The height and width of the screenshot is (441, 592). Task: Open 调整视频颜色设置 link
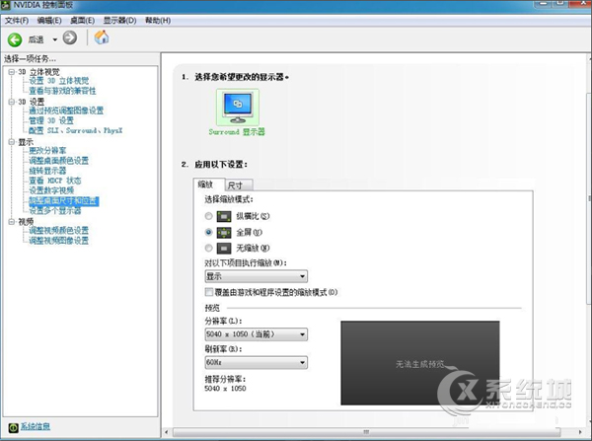[x=59, y=230]
